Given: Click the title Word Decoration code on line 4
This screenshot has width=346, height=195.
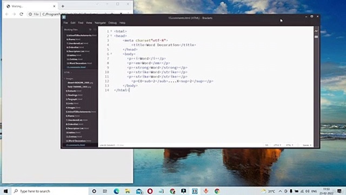Looking at the screenshot, I should 164,45.
